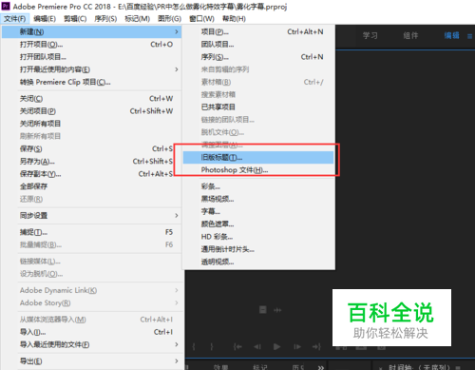475x370 pixels.
Task: Switch to the 学习 workspace tab
Action: (x=370, y=35)
